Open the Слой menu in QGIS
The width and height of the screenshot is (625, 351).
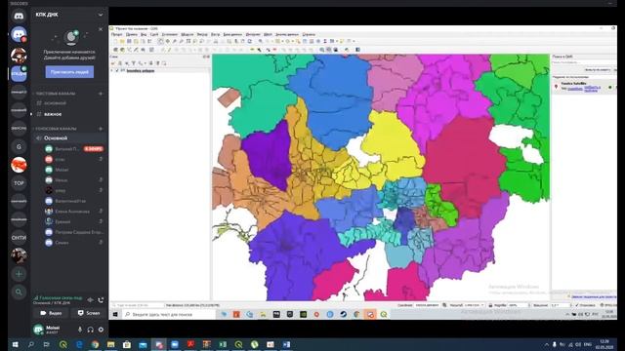(x=154, y=35)
